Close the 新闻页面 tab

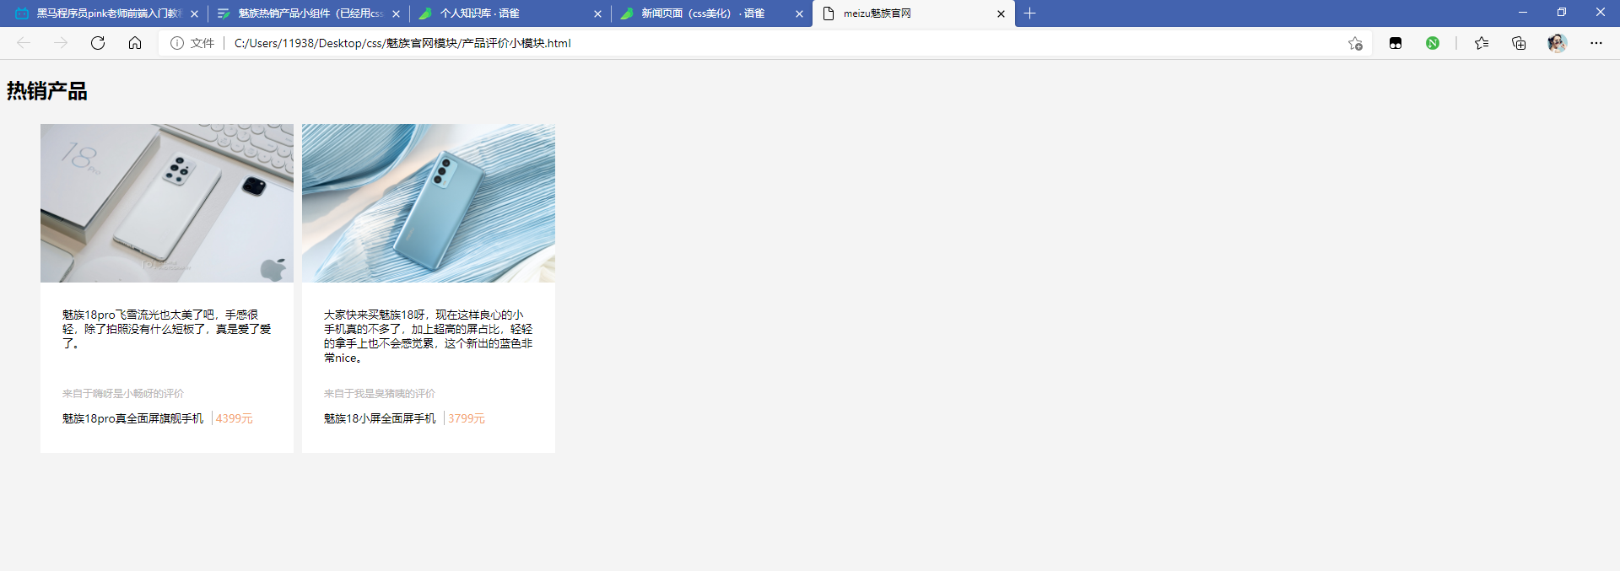(x=800, y=13)
